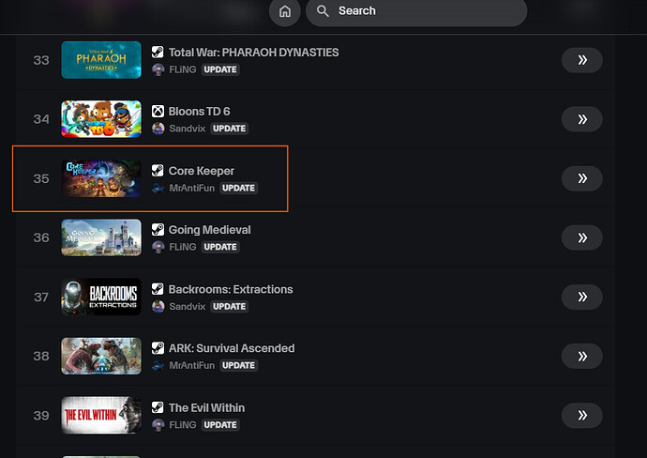This screenshot has height=458, width=647.
Task: Click Steam icon beside The Evil Within
Action: tap(158, 408)
